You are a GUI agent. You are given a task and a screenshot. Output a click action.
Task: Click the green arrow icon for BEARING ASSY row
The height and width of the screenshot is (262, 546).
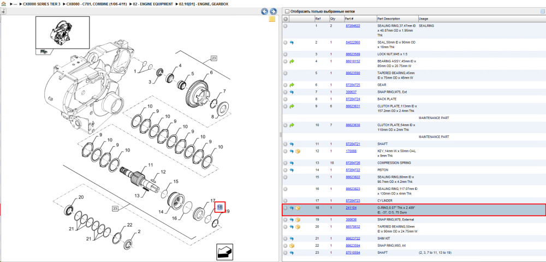(292, 61)
